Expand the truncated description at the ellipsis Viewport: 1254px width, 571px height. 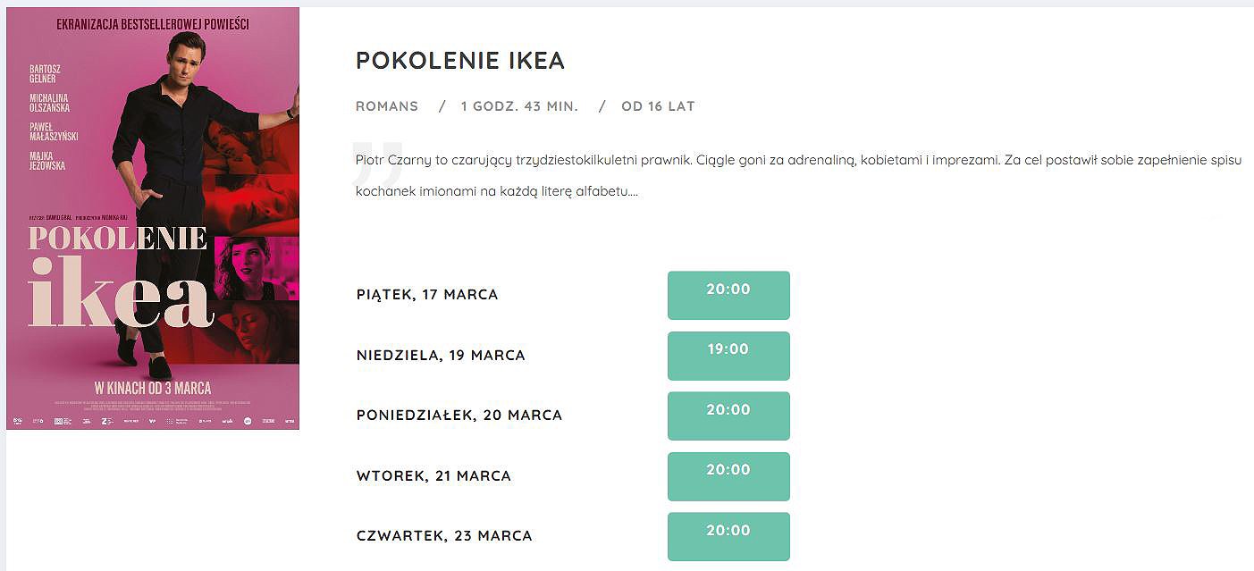click(634, 191)
